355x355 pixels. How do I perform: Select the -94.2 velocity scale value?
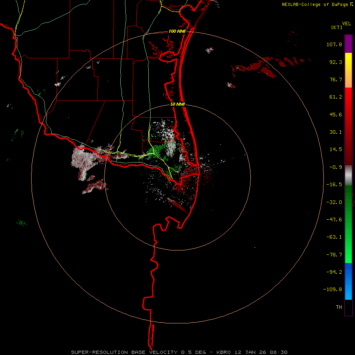point(334,272)
